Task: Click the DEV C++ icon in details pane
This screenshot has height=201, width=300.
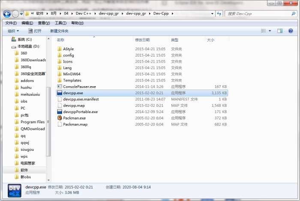Action: 15,191
